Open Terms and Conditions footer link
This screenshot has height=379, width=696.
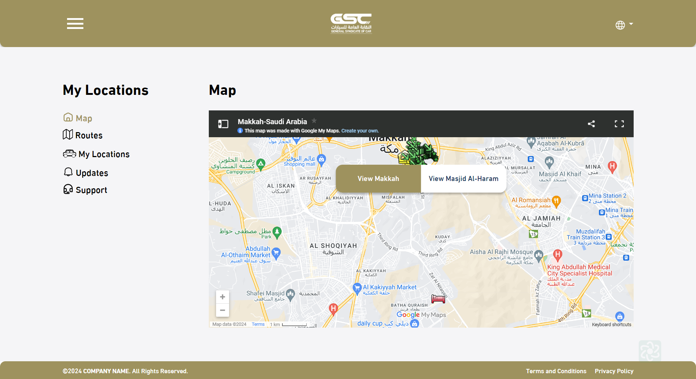(x=556, y=371)
